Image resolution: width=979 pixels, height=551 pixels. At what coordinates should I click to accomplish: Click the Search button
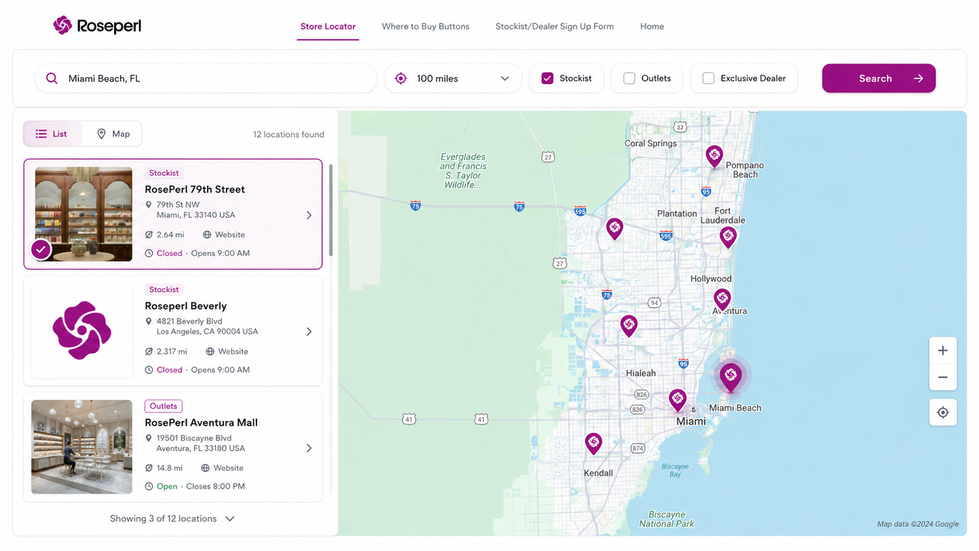(x=878, y=78)
